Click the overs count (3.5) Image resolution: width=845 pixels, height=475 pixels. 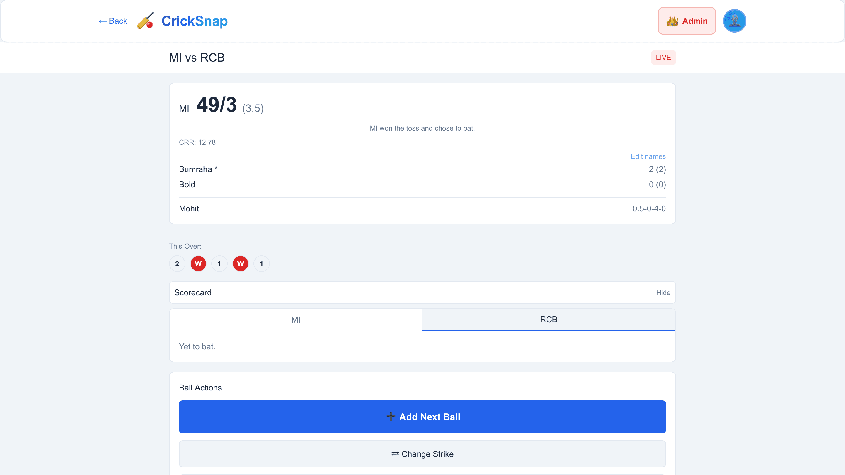[x=253, y=108]
